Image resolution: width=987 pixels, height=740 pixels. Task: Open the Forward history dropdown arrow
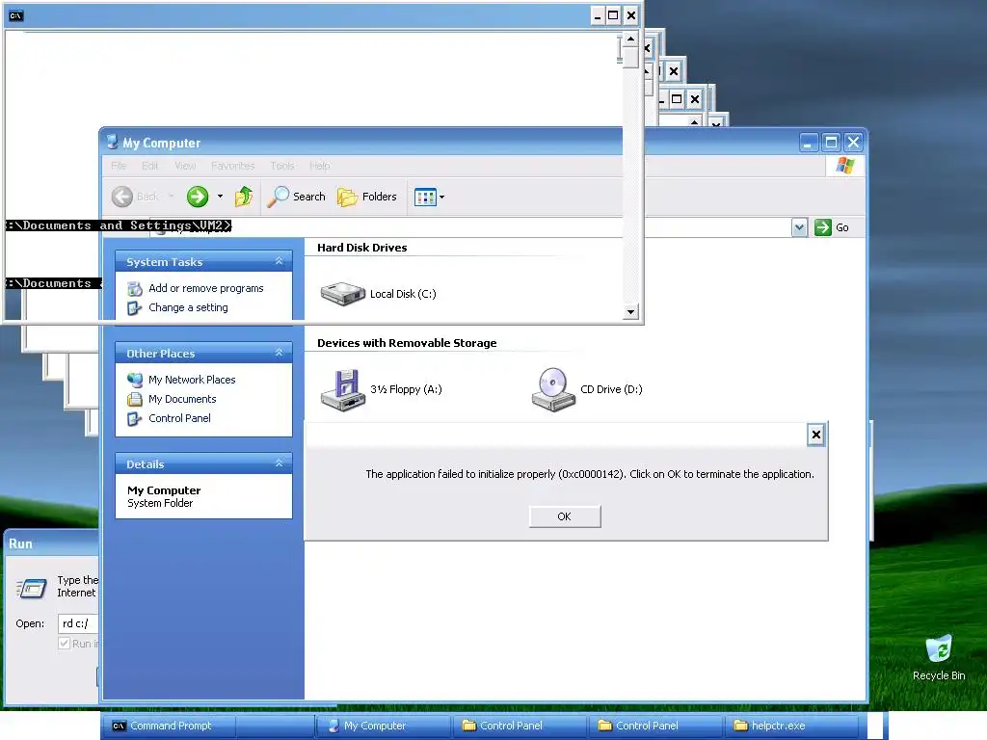(220, 197)
